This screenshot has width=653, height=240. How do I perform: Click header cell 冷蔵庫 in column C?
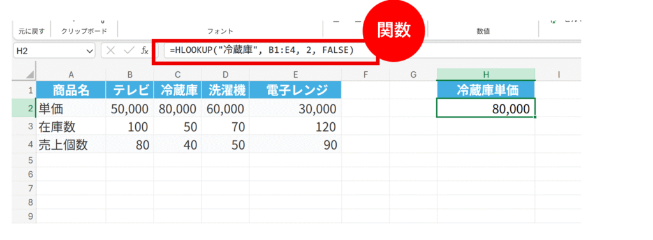tap(177, 90)
